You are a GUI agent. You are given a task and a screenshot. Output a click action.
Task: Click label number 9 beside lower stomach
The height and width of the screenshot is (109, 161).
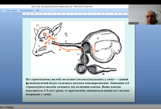(x=75, y=69)
